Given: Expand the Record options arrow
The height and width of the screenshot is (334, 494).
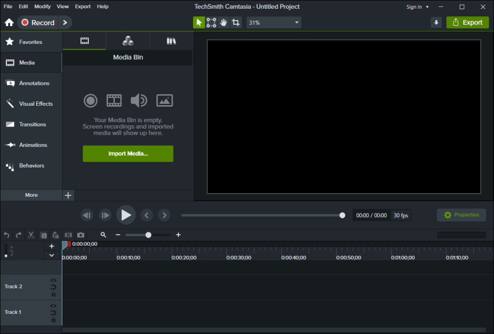Looking at the screenshot, I should [65, 22].
